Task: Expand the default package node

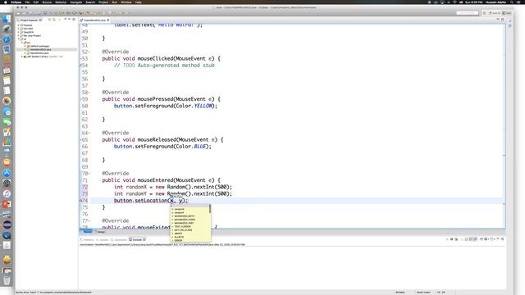Action: 25,46
